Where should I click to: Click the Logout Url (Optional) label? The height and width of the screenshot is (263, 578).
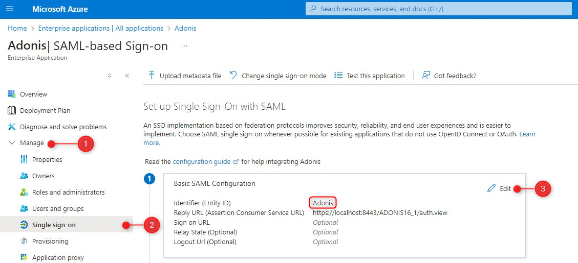point(205,242)
